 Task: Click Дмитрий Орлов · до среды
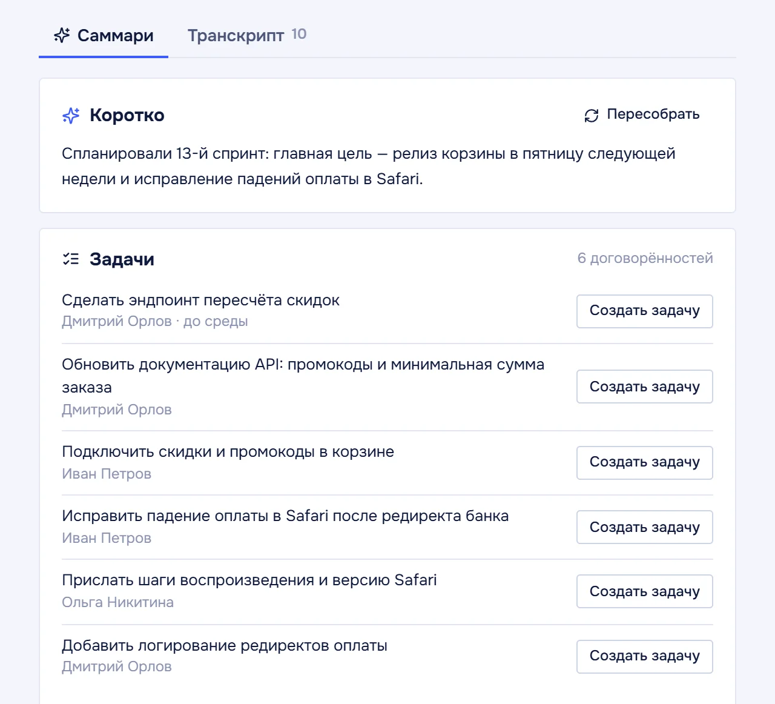154,321
